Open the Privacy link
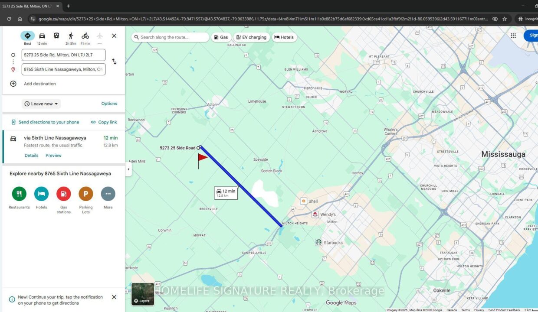Screen dimensions: 538x312 (479, 310)
